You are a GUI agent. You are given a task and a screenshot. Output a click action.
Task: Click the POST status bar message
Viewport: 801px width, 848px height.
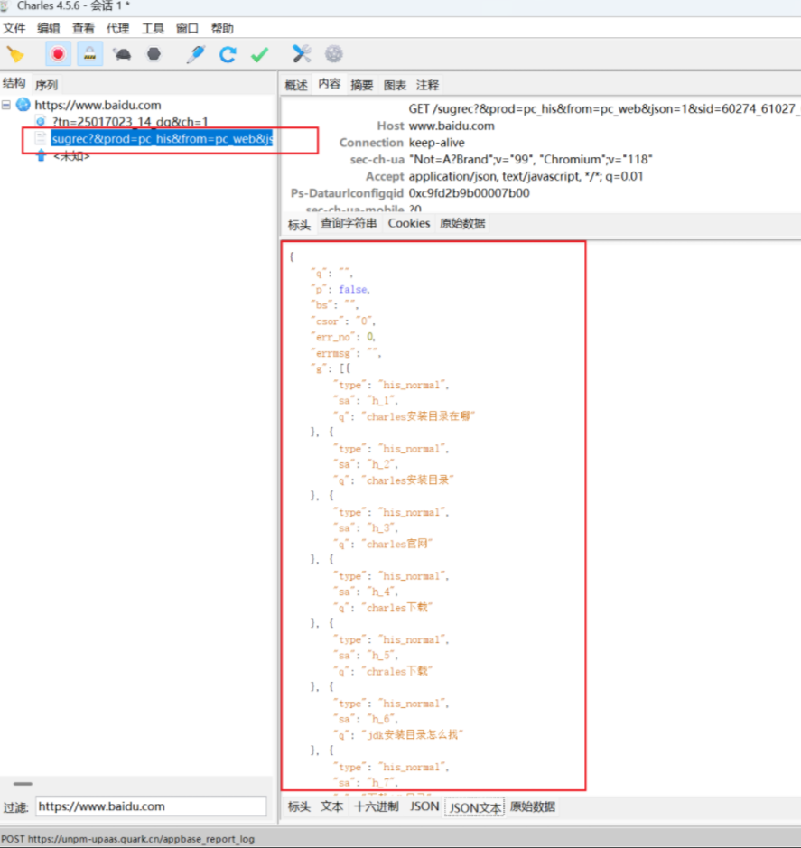click(x=127, y=839)
